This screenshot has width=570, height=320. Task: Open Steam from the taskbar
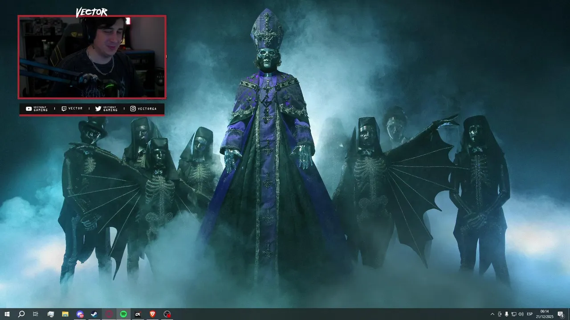tap(94, 314)
